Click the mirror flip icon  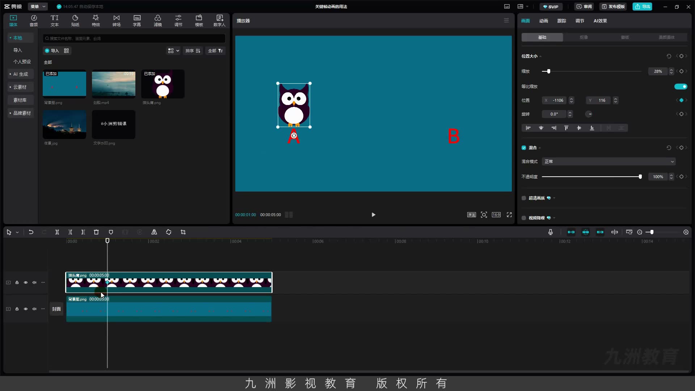pos(154,232)
